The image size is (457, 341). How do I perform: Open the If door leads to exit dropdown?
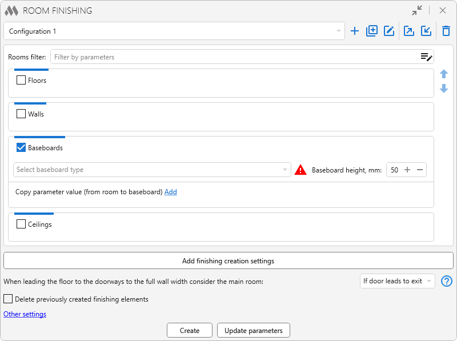coord(398,281)
